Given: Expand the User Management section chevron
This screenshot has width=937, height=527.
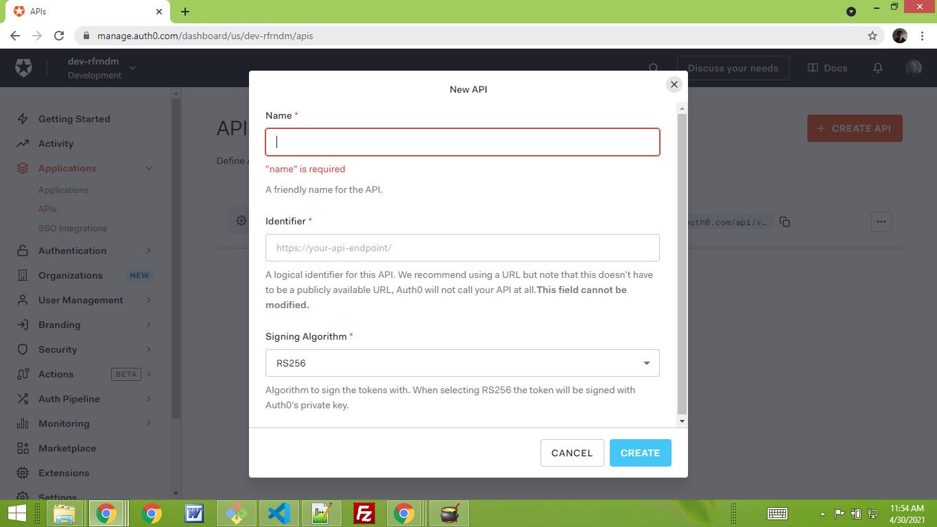Looking at the screenshot, I should point(149,300).
